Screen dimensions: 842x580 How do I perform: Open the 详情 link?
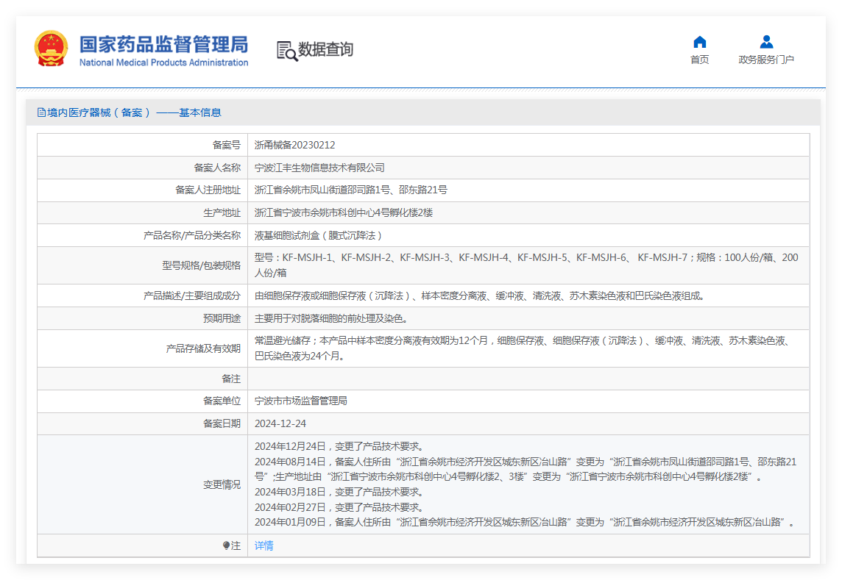[263, 545]
